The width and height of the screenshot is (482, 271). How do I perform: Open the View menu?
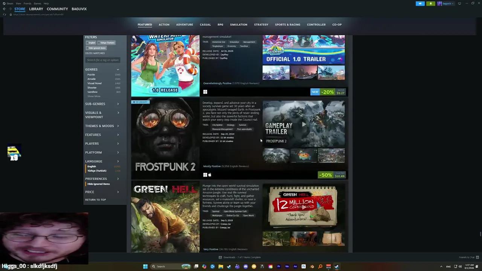18,3
